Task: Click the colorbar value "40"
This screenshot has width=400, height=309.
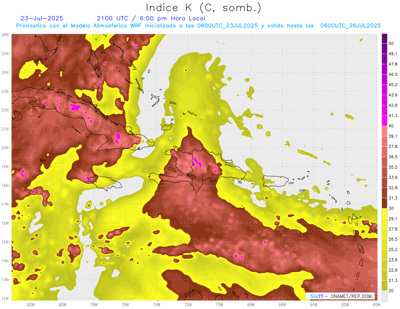Action: (391, 126)
